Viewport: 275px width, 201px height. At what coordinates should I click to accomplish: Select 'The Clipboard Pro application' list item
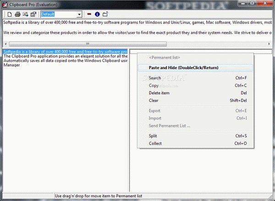[65, 56]
